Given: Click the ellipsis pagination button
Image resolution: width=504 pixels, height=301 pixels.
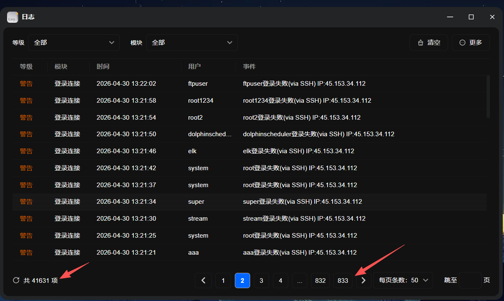Looking at the screenshot, I should click(299, 280).
